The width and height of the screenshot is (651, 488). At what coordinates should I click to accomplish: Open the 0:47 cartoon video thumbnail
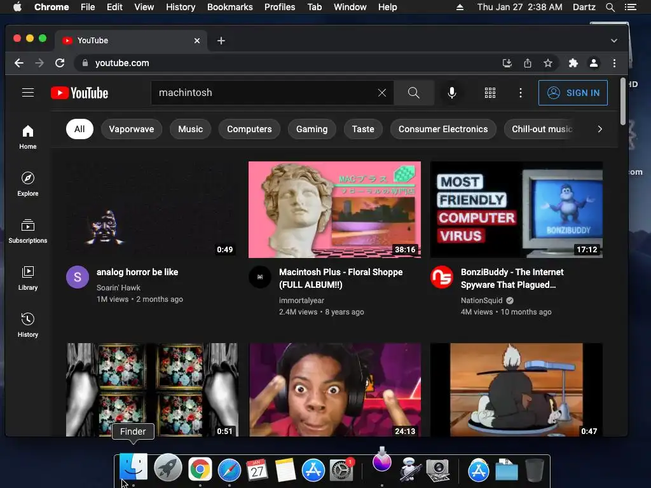[x=516, y=390]
